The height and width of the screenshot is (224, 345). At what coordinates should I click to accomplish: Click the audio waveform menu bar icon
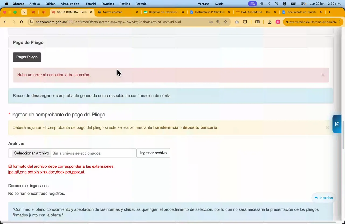pos(262,4)
